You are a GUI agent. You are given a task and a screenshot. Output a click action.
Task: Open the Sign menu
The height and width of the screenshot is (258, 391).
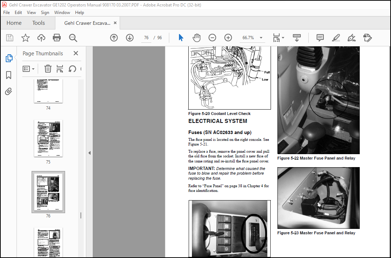[45, 13]
